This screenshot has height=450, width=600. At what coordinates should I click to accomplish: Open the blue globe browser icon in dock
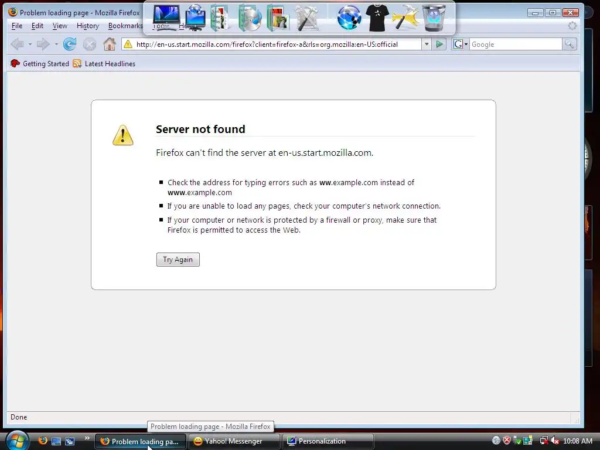[349, 18]
